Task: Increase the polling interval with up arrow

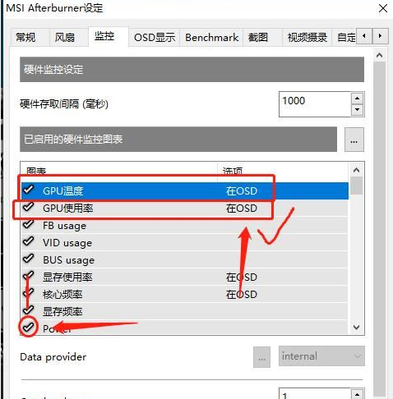Action: [357, 99]
